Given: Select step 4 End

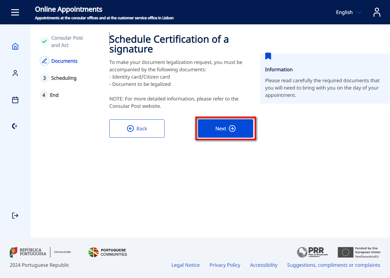Looking at the screenshot, I should click(x=54, y=95).
